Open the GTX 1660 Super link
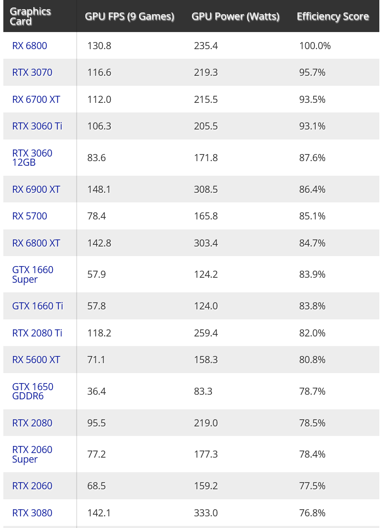 pyautogui.click(x=32, y=274)
